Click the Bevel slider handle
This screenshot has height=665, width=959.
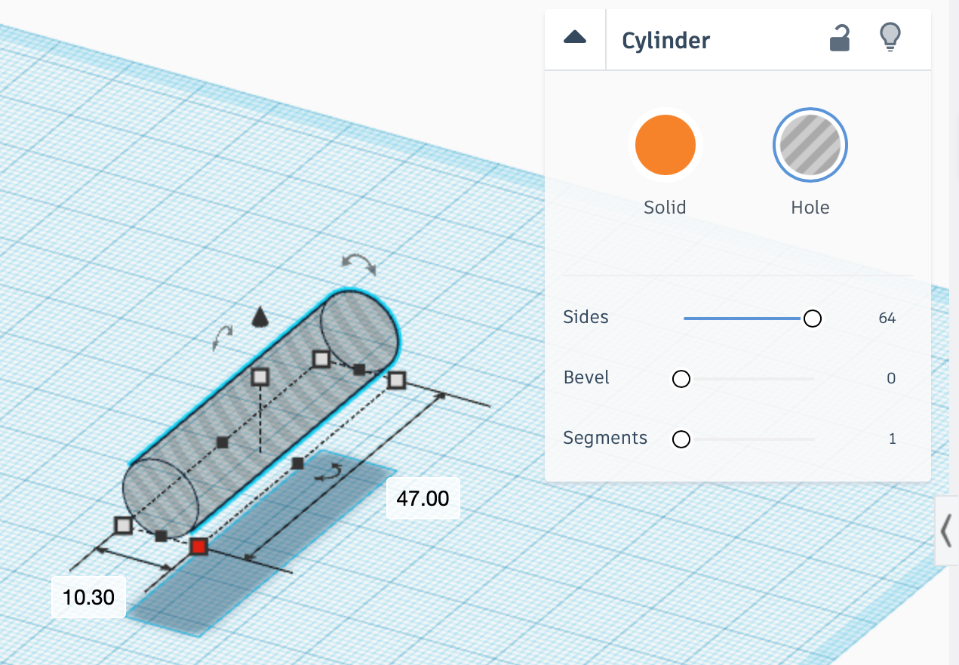click(681, 379)
